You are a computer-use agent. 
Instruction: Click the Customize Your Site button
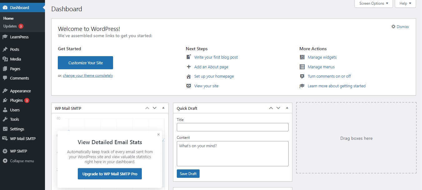click(85, 63)
